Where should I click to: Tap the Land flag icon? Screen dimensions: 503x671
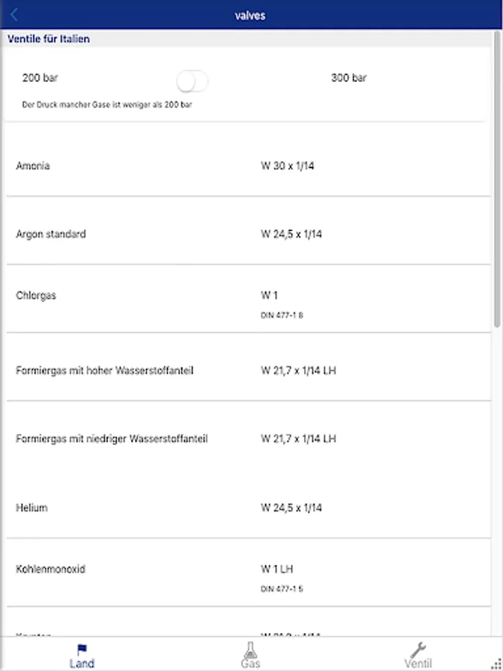(x=82, y=649)
